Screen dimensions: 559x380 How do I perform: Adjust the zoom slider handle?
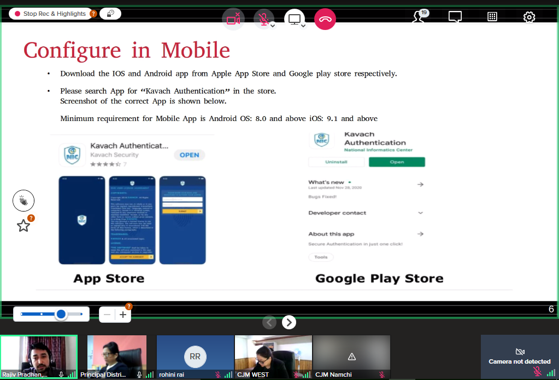point(61,314)
